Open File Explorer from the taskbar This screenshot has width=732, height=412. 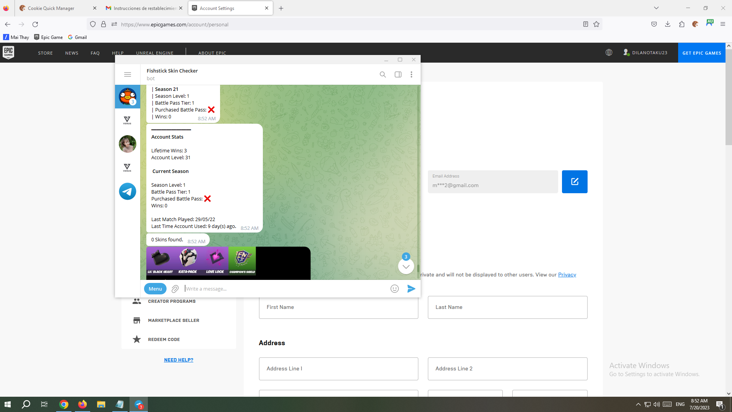(x=101, y=404)
